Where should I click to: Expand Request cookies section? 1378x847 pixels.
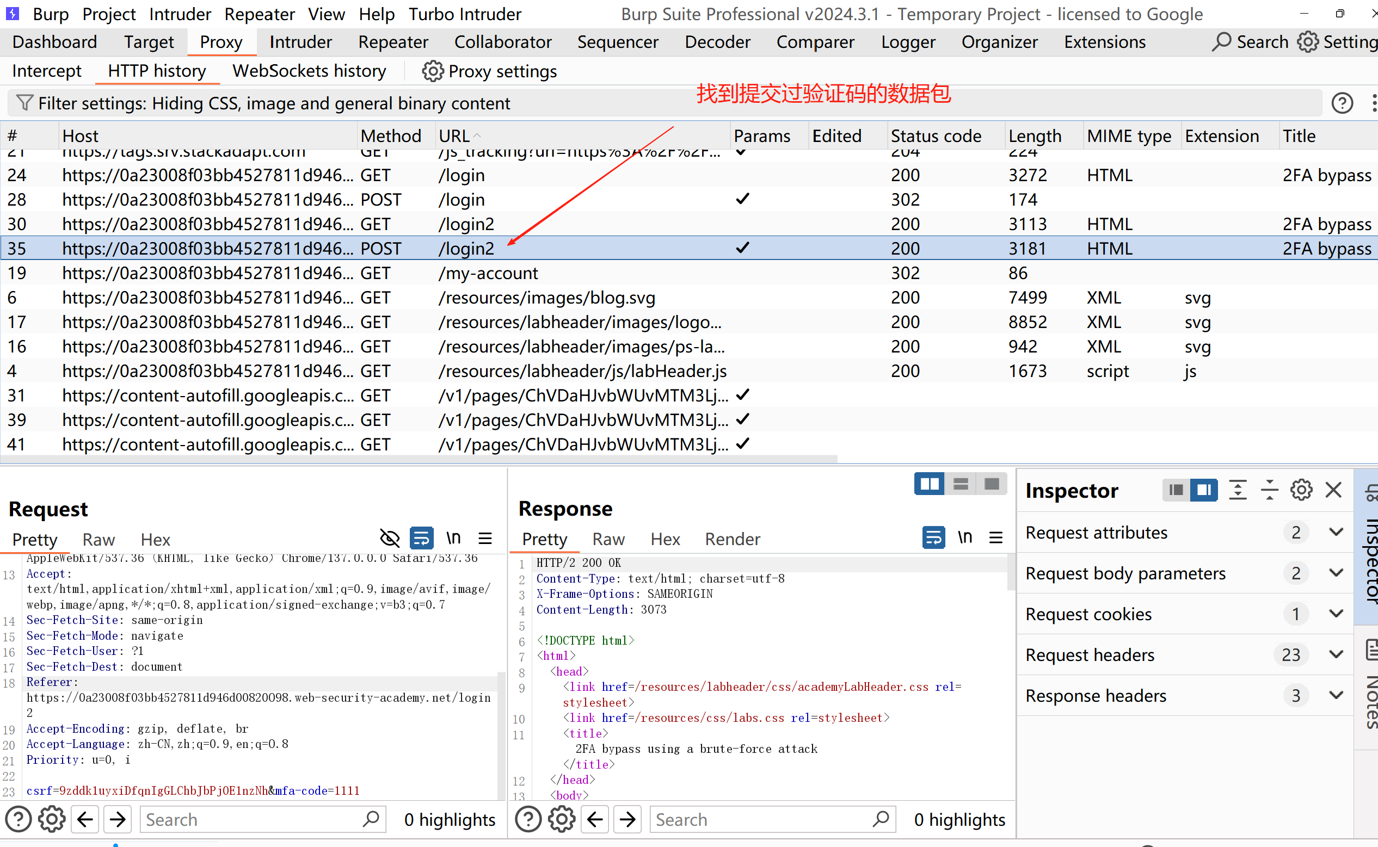click(1336, 614)
